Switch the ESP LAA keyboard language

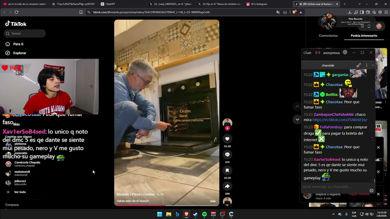[x=354, y=214]
